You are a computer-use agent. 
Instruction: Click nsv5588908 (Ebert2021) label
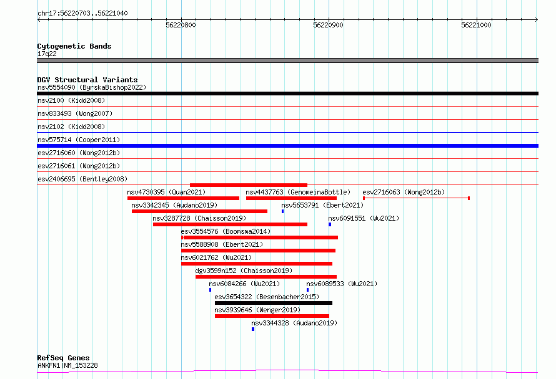[222, 244]
